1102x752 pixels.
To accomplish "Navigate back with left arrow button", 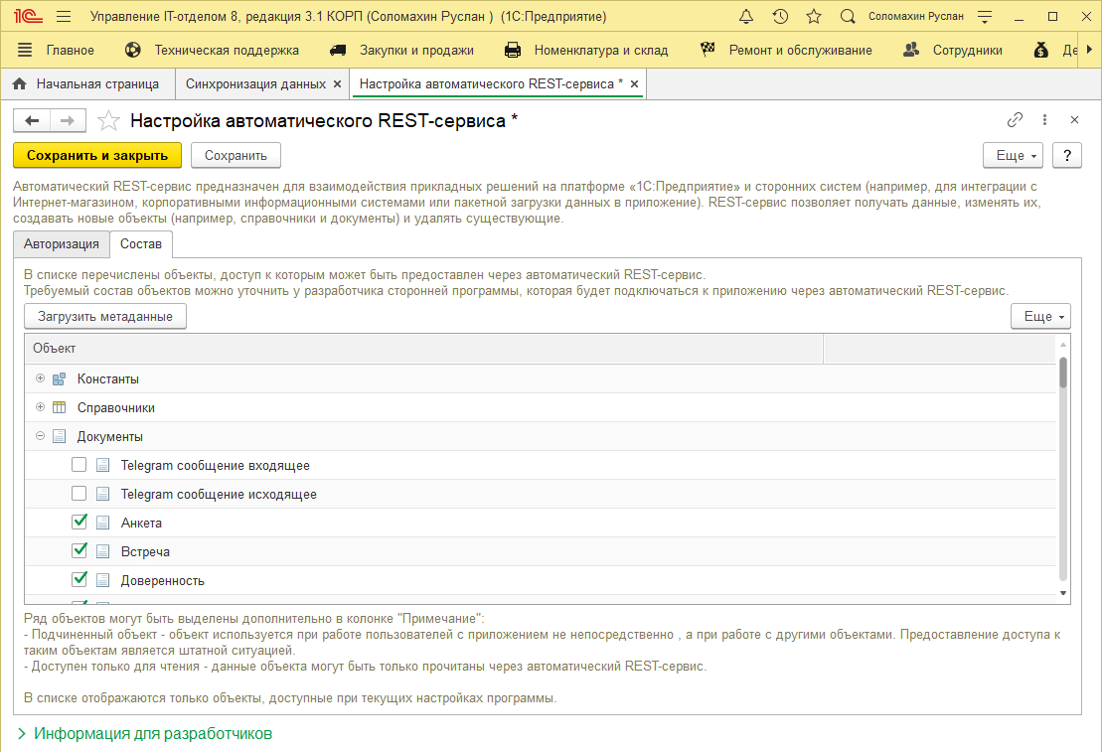I will [x=32, y=121].
